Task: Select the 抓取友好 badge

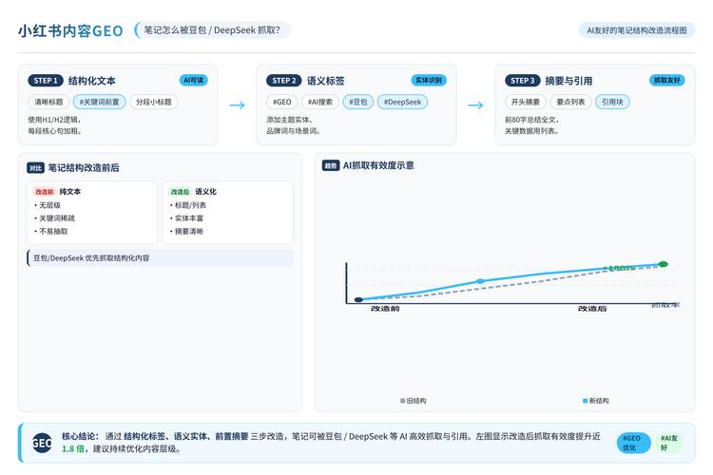Action: 667,80
